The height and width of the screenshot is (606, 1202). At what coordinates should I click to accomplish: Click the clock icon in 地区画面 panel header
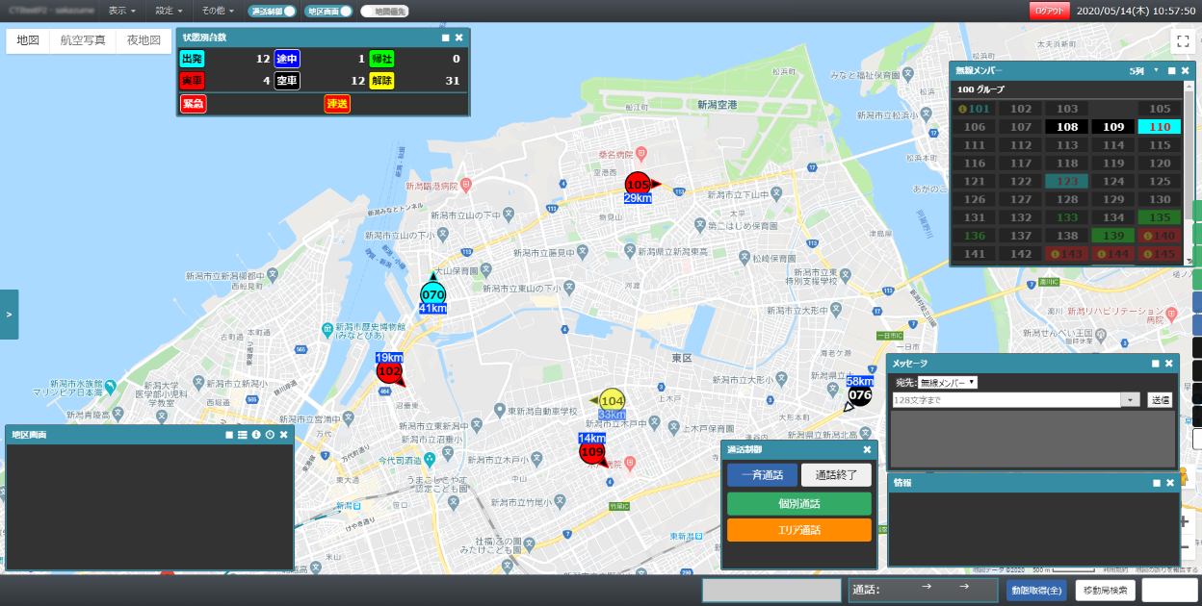(270, 435)
